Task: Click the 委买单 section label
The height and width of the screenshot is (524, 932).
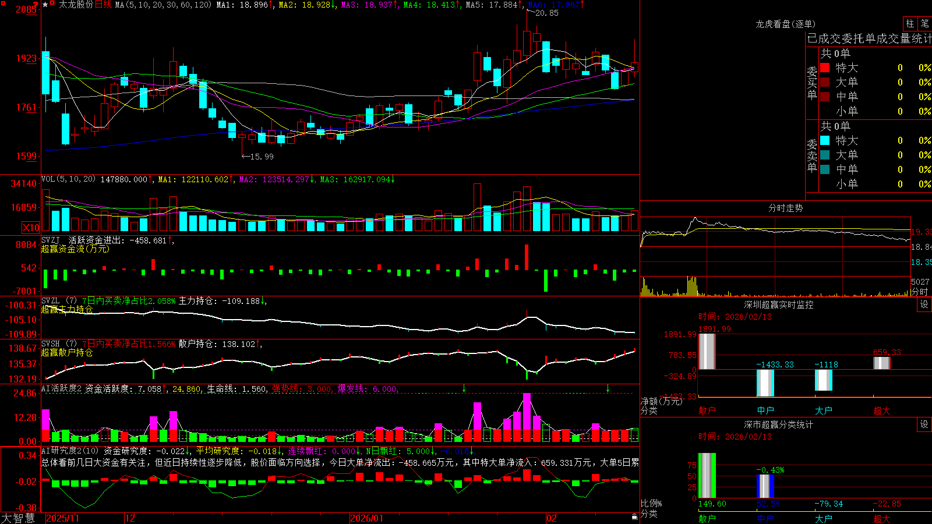Action: coord(812,83)
